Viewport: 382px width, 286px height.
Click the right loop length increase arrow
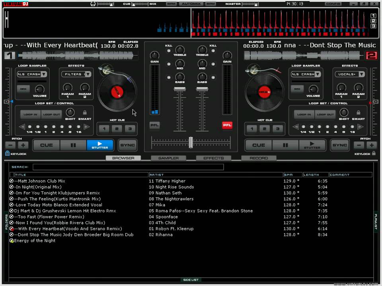[x=361, y=127]
